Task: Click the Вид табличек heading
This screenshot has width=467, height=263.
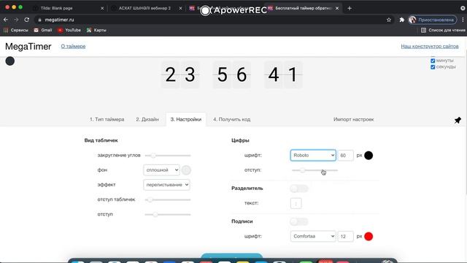Action: (x=101, y=140)
